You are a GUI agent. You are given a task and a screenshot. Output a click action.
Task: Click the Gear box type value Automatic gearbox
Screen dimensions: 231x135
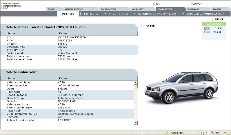pos(70,98)
